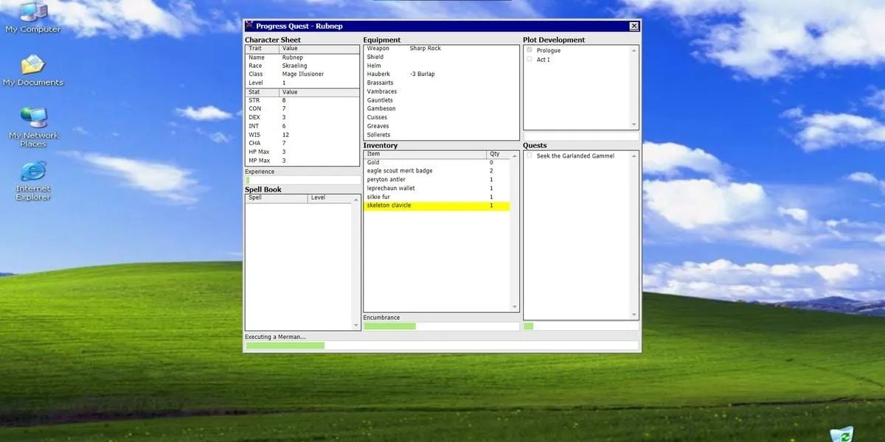This screenshot has height=442, width=885.
Task: Click the Item column header in Inventory
Action: click(x=426, y=154)
